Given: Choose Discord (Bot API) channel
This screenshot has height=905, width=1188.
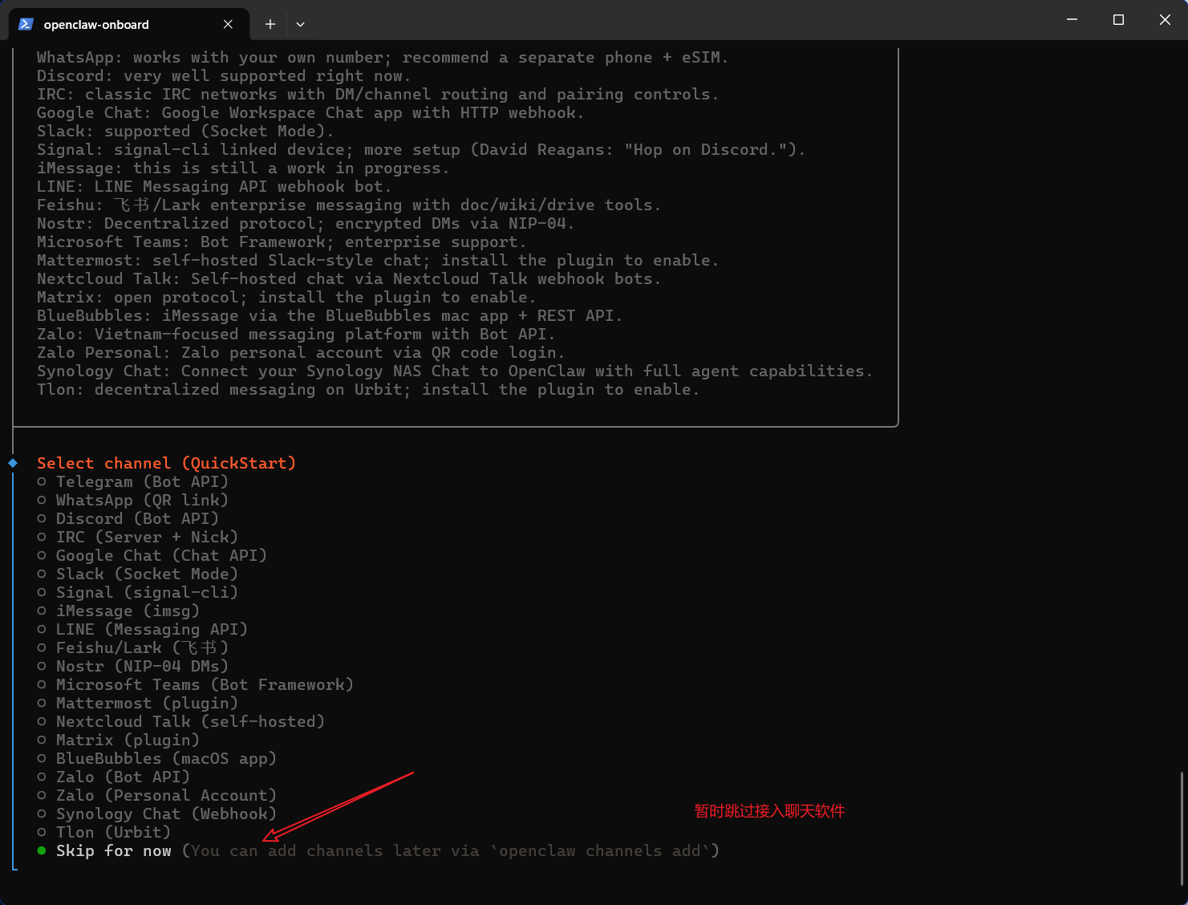Looking at the screenshot, I should (x=128, y=518).
